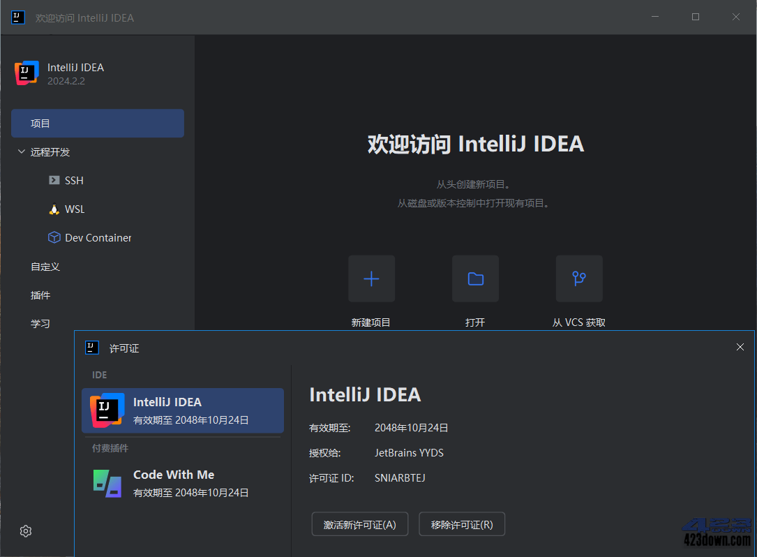Click the 新建项目 plus icon

(x=371, y=278)
